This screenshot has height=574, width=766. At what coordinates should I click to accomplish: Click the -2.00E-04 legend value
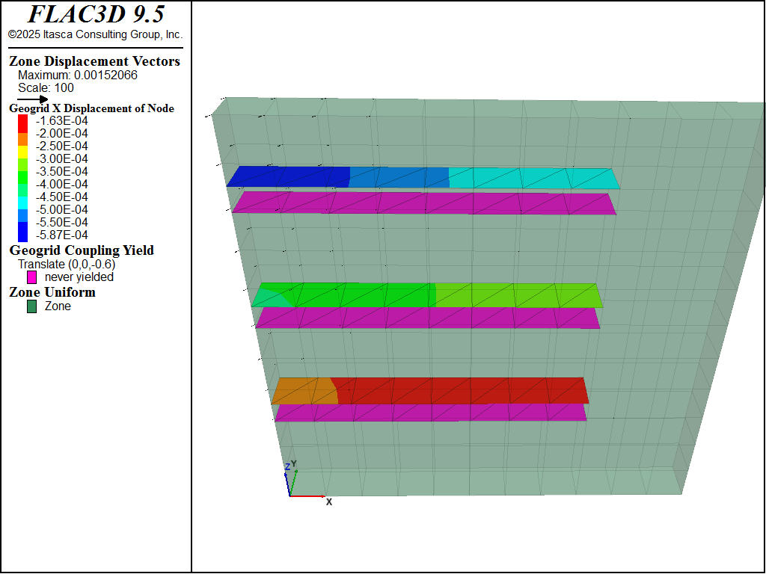click(62, 133)
